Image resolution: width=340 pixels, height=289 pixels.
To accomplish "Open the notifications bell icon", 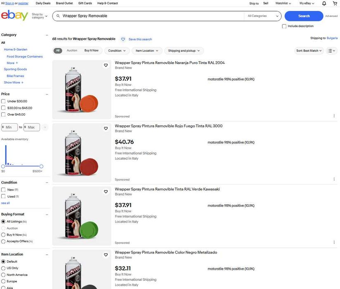I will coord(324,3).
